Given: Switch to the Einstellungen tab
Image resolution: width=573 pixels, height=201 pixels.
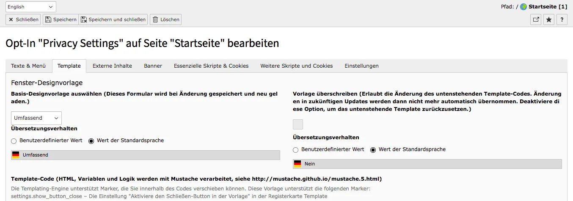Looking at the screenshot, I should [x=361, y=66].
